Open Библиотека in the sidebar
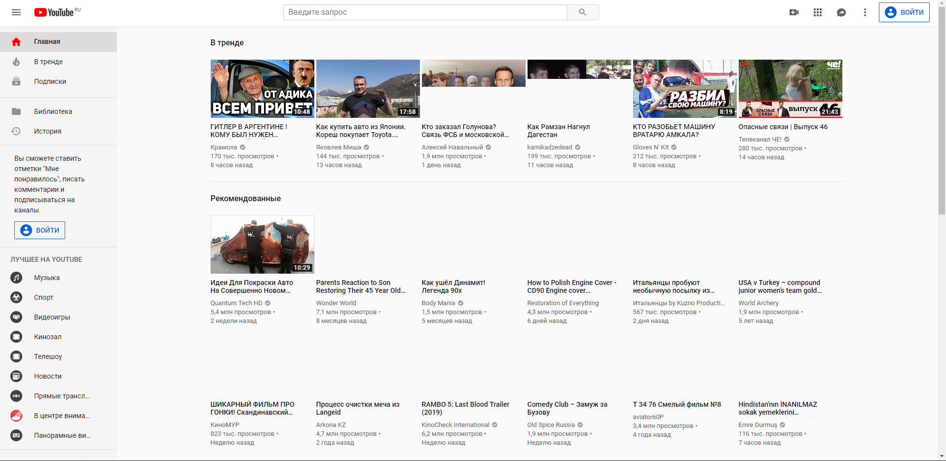946x461 pixels. click(x=58, y=111)
